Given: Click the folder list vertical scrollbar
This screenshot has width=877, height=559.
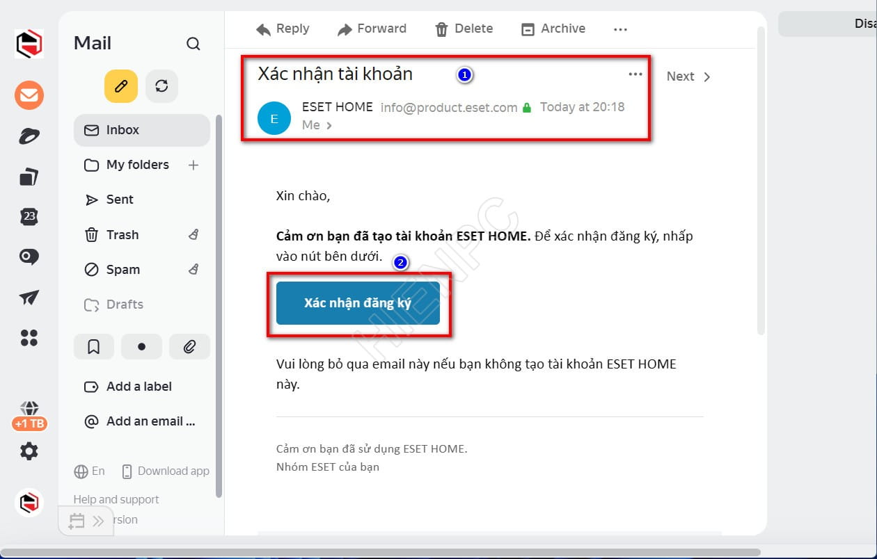Looking at the screenshot, I should [x=219, y=306].
